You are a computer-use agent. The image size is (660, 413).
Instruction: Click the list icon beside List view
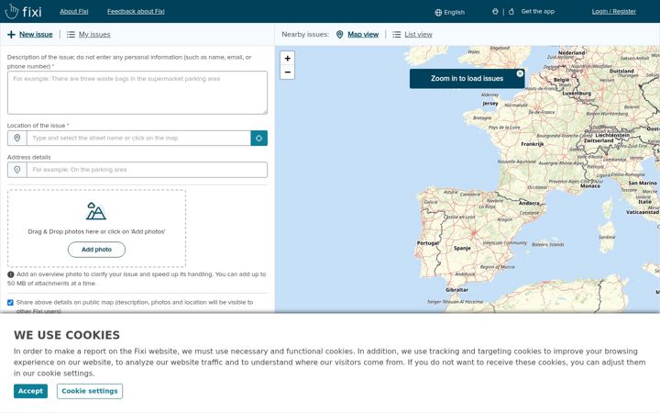(397, 34)
